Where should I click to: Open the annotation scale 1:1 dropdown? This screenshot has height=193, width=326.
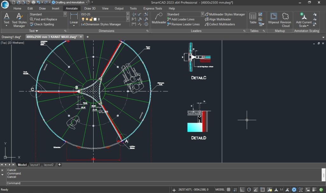[x=281, y=189]
